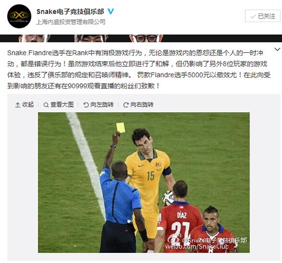
Task: Click the profile banner strip with faces
Action: pyautogui.click(x=141, y=38)
